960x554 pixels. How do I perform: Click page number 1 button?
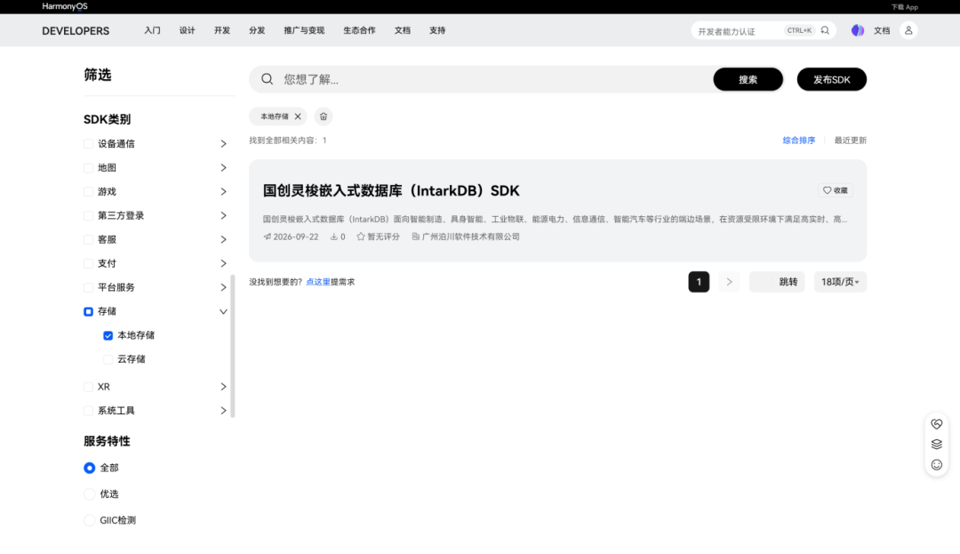[699, 282]
